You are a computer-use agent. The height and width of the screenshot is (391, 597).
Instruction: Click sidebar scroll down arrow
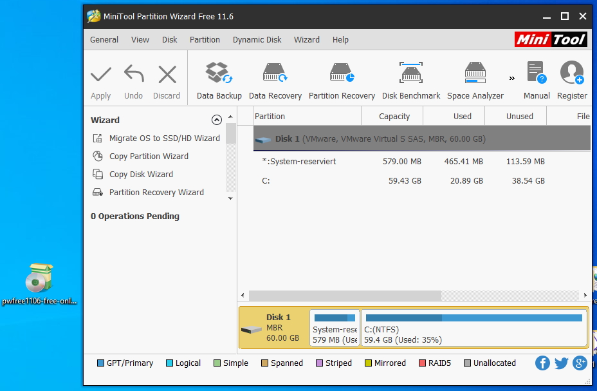[x=230, y=198]
